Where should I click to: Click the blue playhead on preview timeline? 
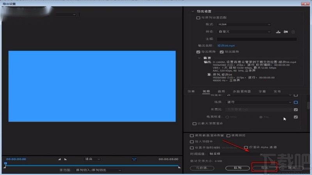coord(5,164)
